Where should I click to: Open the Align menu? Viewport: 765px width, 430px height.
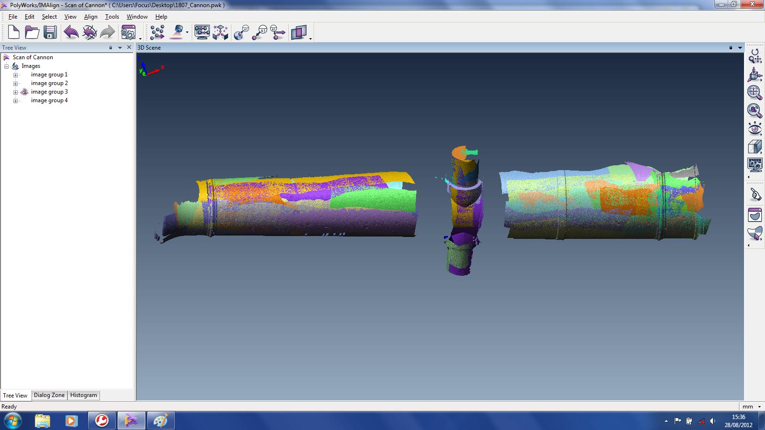click(x=90, y=17)
